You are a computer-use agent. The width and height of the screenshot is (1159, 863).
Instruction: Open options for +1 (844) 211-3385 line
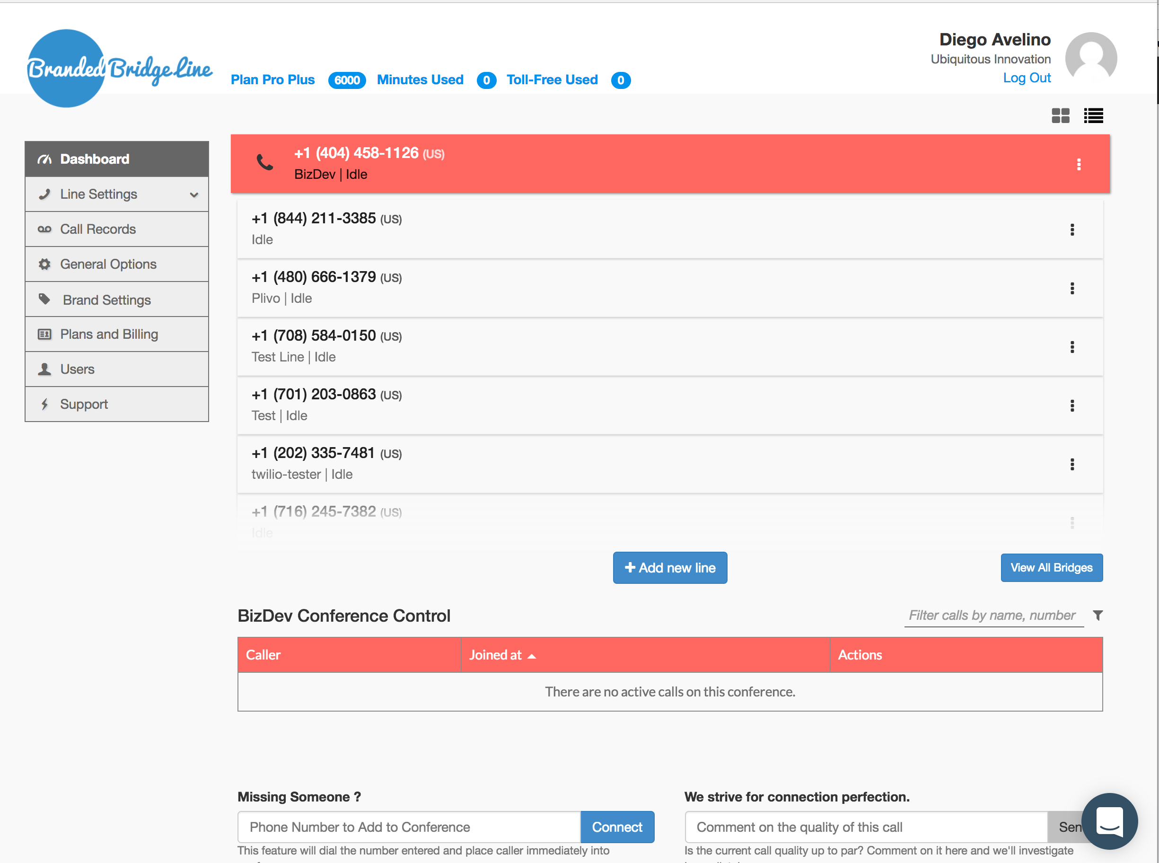pyautogui.click(x=1072, y=230)
